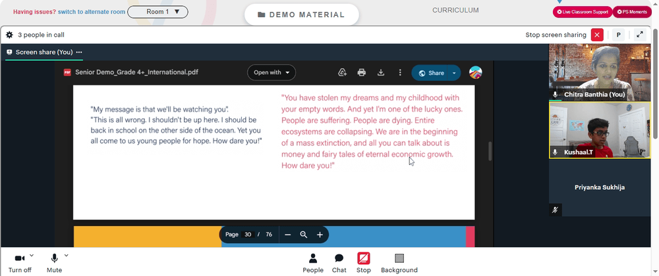
Task: Select Room 1 dropdown
Action: coord(158,12)
